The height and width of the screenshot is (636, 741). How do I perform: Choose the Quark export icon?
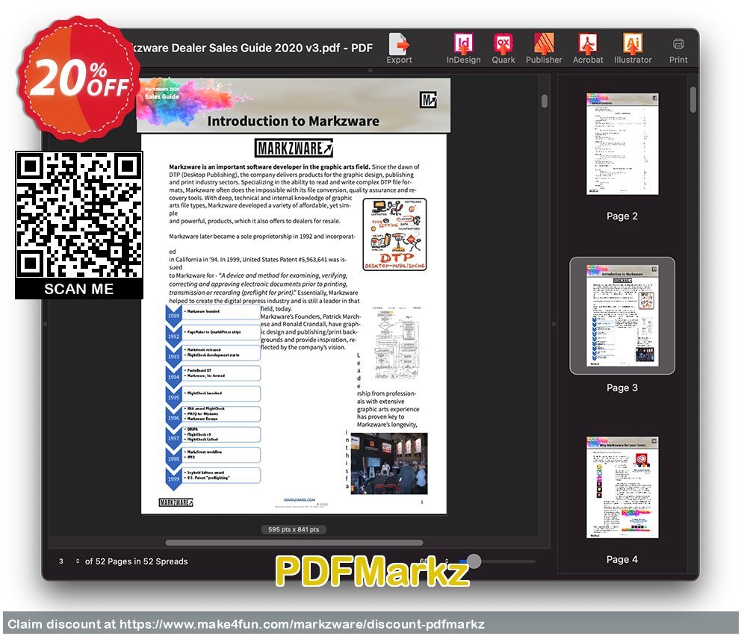pyautogui.click(x=503, y=48)
